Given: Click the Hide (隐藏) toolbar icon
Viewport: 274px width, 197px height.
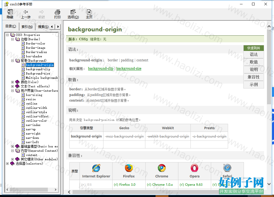Looking at the screenshot, I should click(10, 12).
